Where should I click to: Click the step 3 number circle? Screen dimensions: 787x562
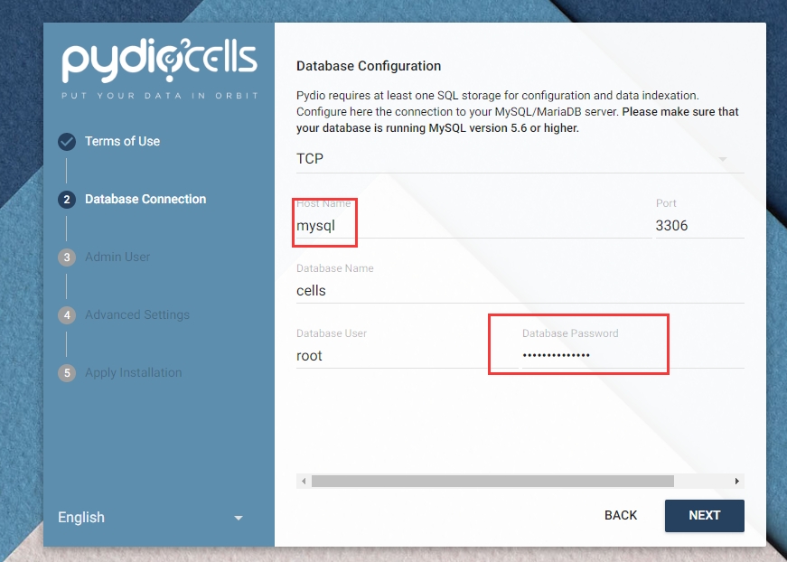[x=67, y=258]
